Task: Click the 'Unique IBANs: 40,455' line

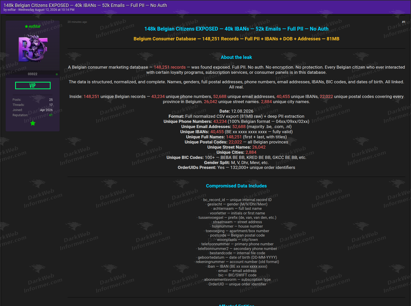Action: [236, 132]
